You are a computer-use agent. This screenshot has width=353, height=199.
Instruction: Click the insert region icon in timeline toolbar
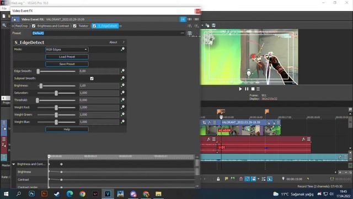pyautogui.click(x=233, y=179)
